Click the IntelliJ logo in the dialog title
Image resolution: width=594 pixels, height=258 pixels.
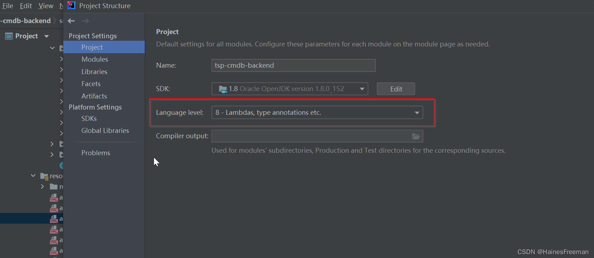(71, 5)
